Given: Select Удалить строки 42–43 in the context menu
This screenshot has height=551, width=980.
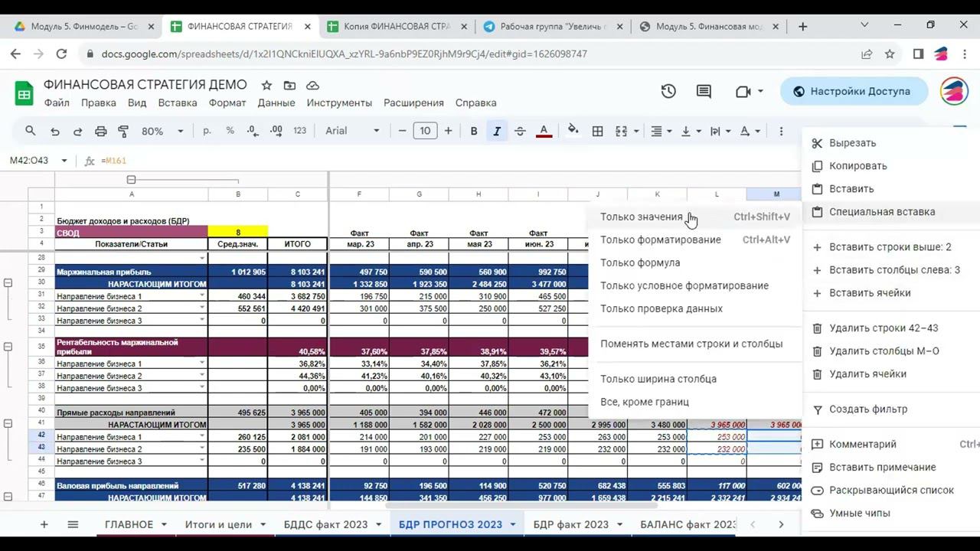Looking at the screenshot, I should point(884,328).
